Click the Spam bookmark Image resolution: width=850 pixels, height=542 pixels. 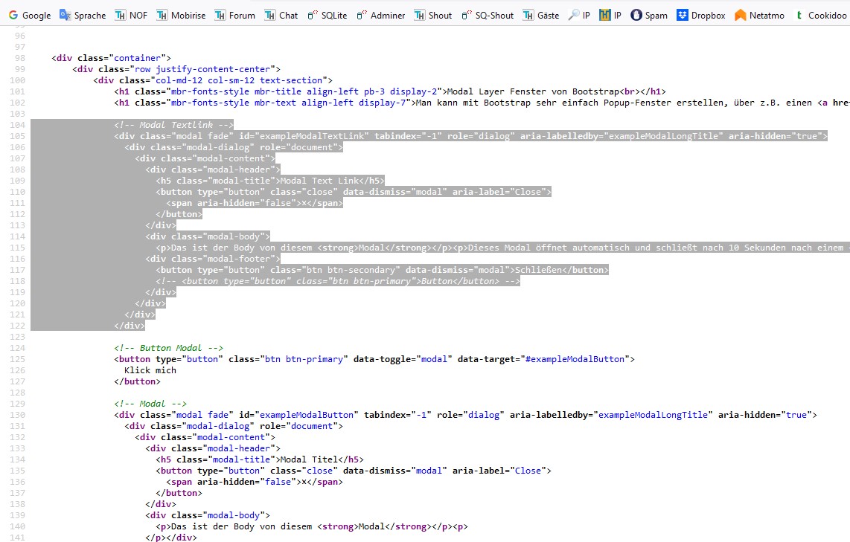tap(649, 15)
